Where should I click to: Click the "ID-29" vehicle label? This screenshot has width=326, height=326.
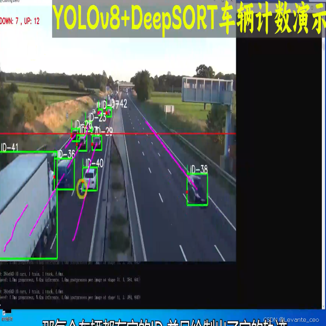105,132
